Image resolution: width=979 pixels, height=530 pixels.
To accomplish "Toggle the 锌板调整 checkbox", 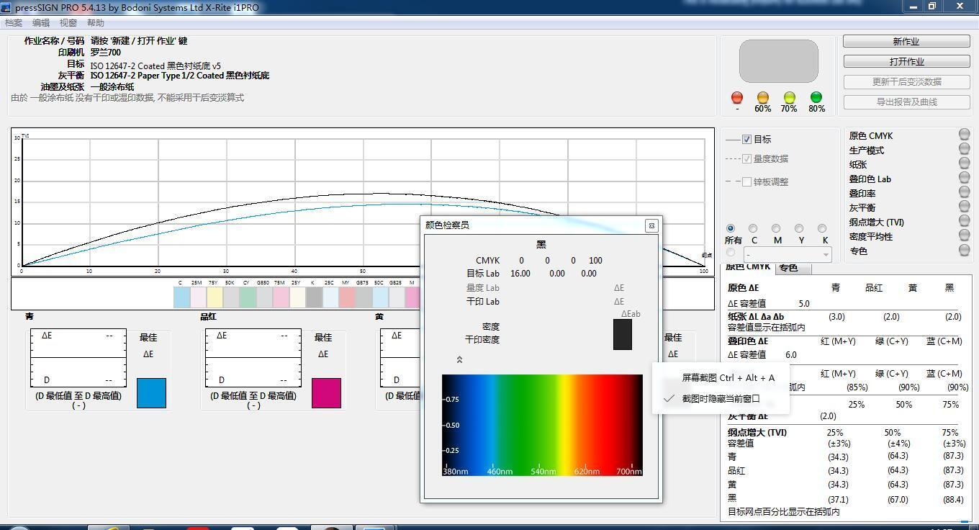I will tap(746, 181).
